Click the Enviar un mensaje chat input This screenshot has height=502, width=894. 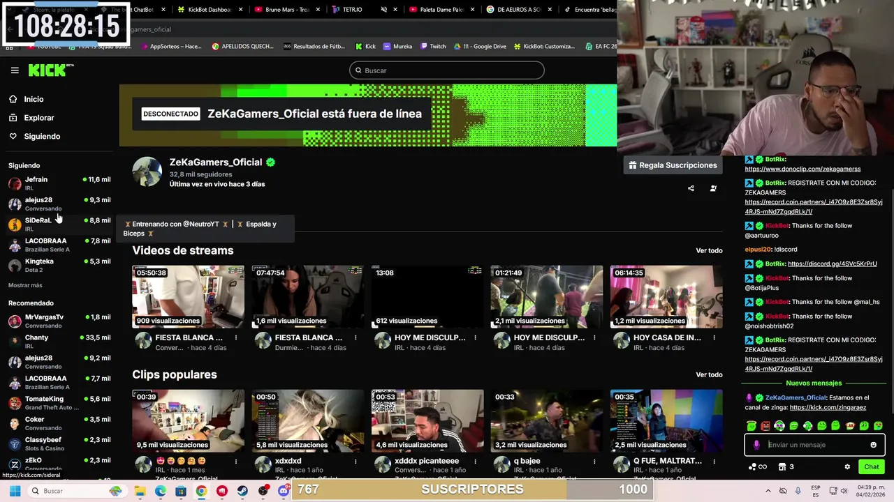pos(814,445)
